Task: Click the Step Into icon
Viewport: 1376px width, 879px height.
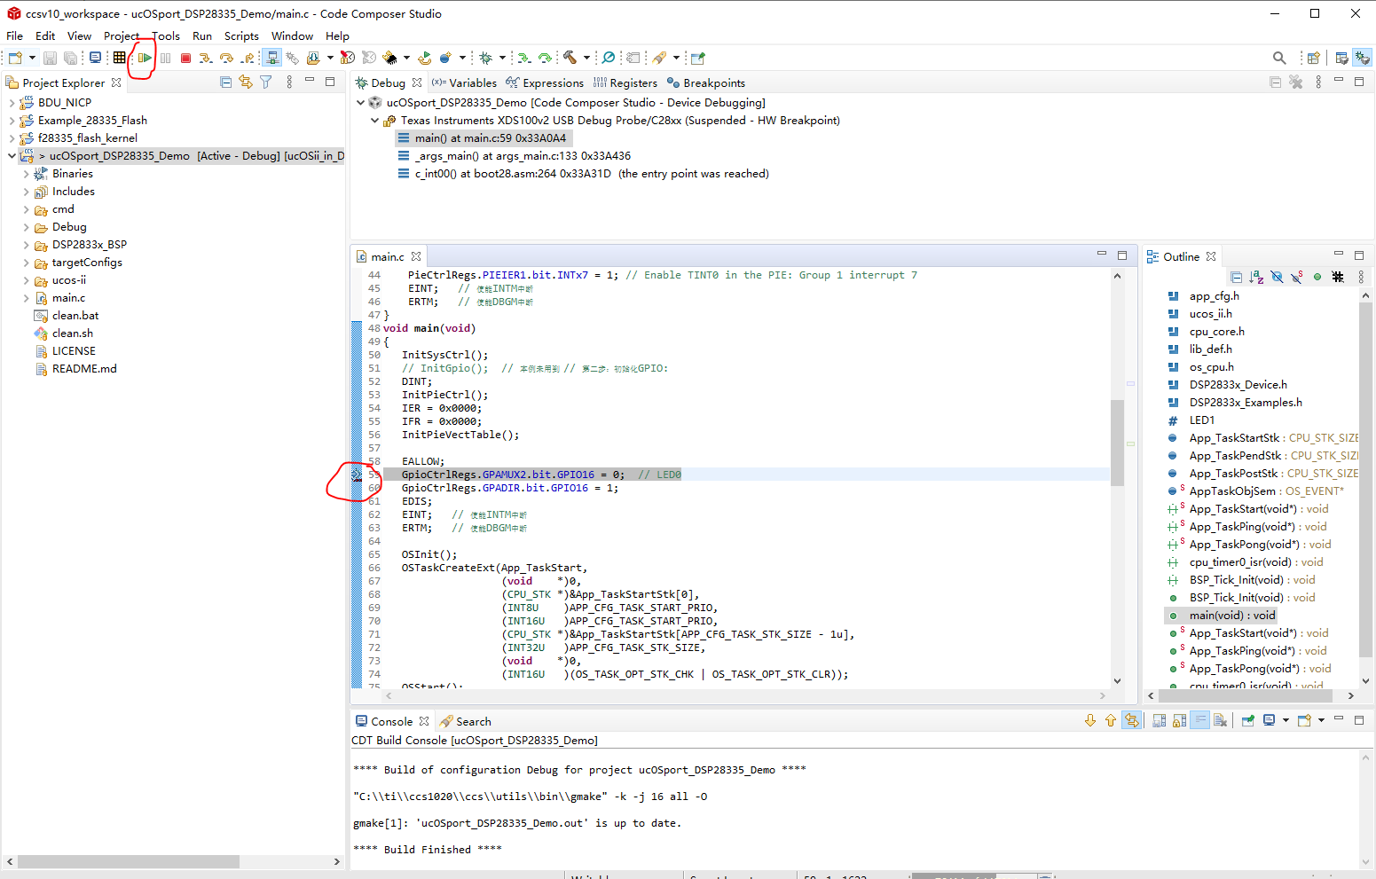Action: tap(206, 58)
